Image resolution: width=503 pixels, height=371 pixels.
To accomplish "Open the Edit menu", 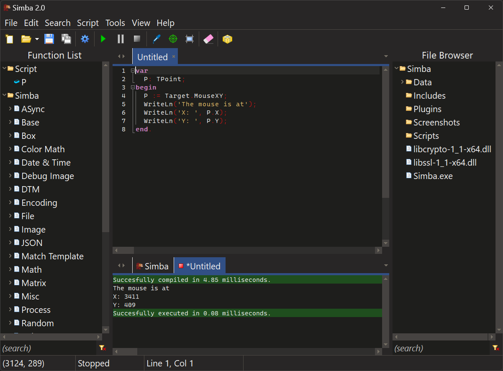I will 31,23.
